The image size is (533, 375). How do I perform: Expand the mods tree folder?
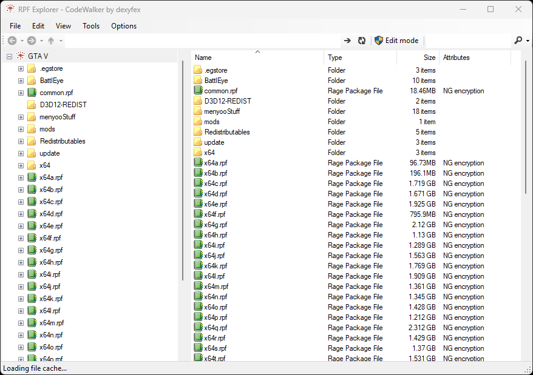(21, 129)
